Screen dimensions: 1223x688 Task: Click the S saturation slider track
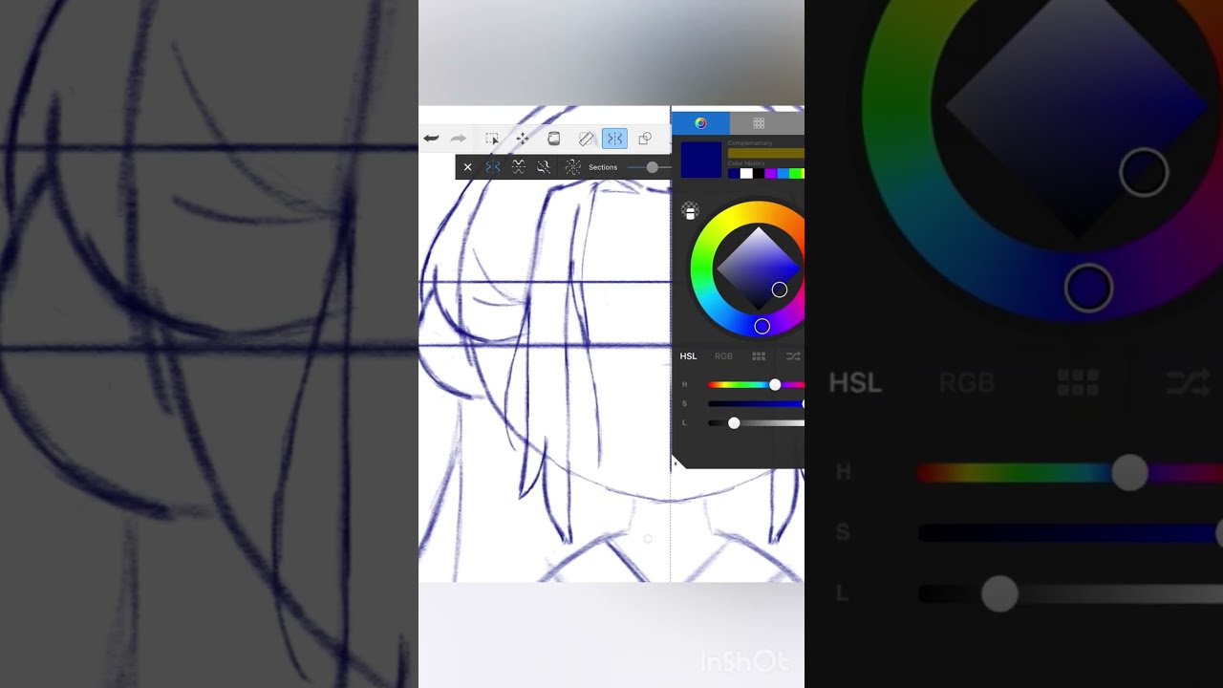point(756,403)
